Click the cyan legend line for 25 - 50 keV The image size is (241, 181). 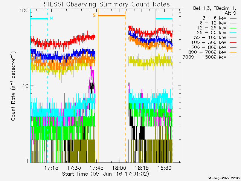pos(233,33)
